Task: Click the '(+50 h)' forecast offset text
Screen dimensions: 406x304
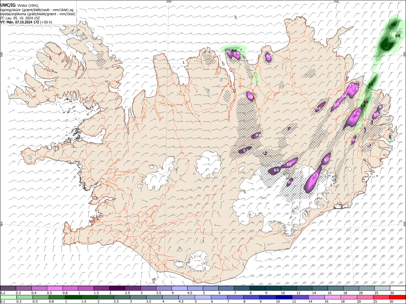Action: (46, 22)
